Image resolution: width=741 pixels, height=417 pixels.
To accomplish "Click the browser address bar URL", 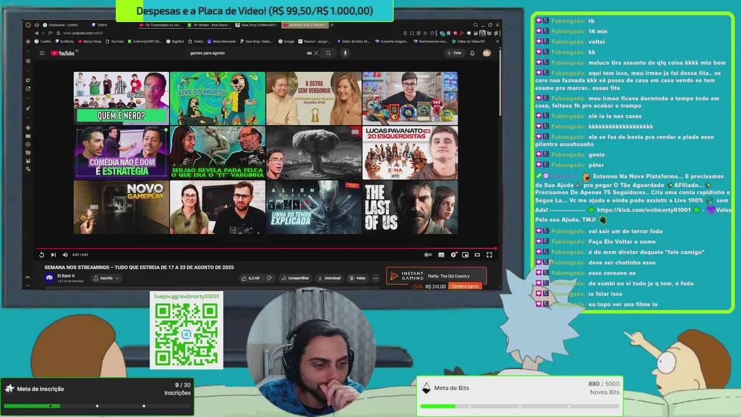I will [83, 33].
